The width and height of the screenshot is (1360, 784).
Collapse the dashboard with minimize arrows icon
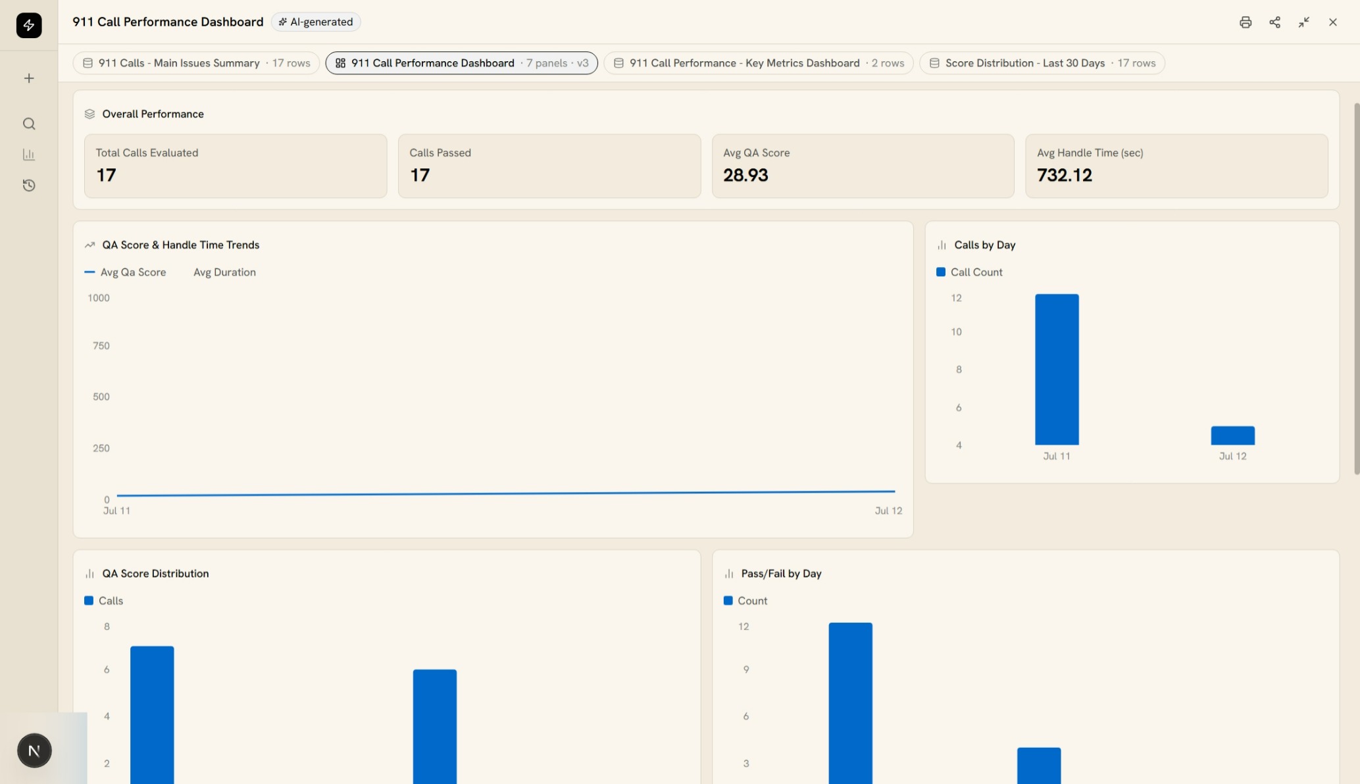[x=1303, y=22]
